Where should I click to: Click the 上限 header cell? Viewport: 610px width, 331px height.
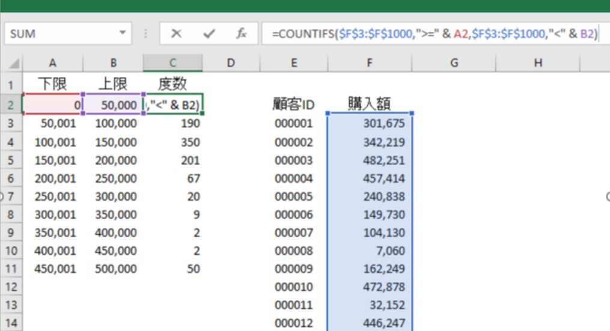click(x=113, y=84)
